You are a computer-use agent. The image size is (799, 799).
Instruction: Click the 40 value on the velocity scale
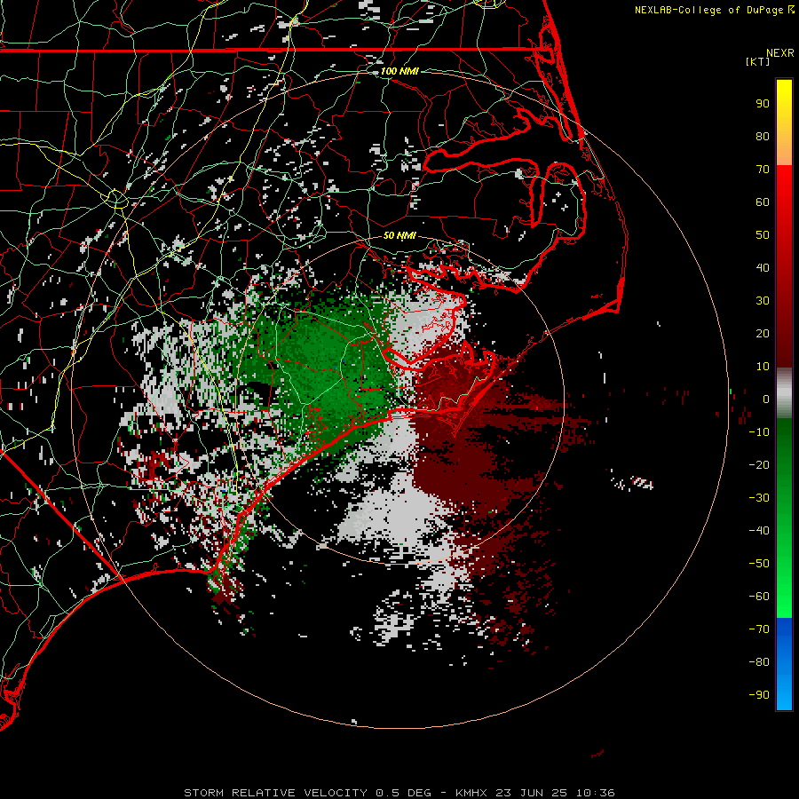click(763, 268)
